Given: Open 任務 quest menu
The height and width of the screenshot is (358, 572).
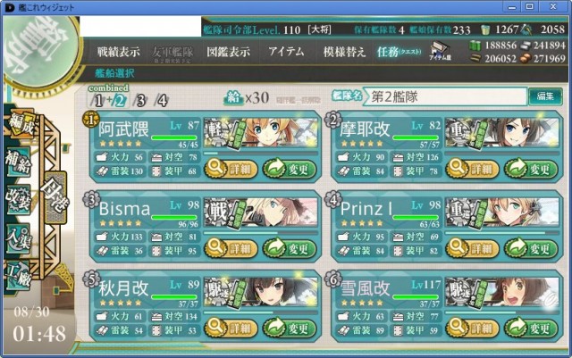Looking at the screenshot, I should point(399,52).
